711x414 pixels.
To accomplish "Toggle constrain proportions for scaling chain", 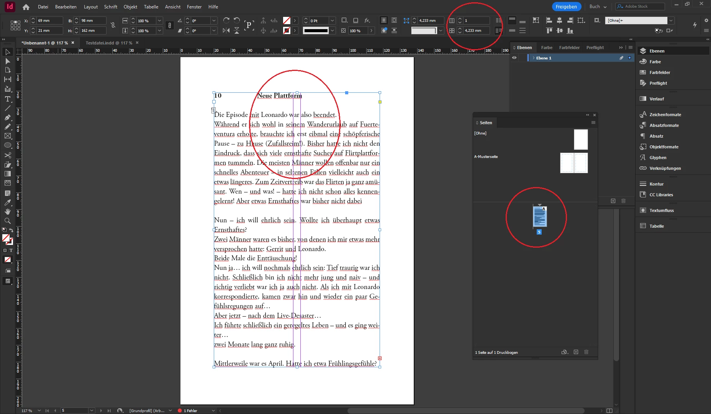I will tap(170, 25).
